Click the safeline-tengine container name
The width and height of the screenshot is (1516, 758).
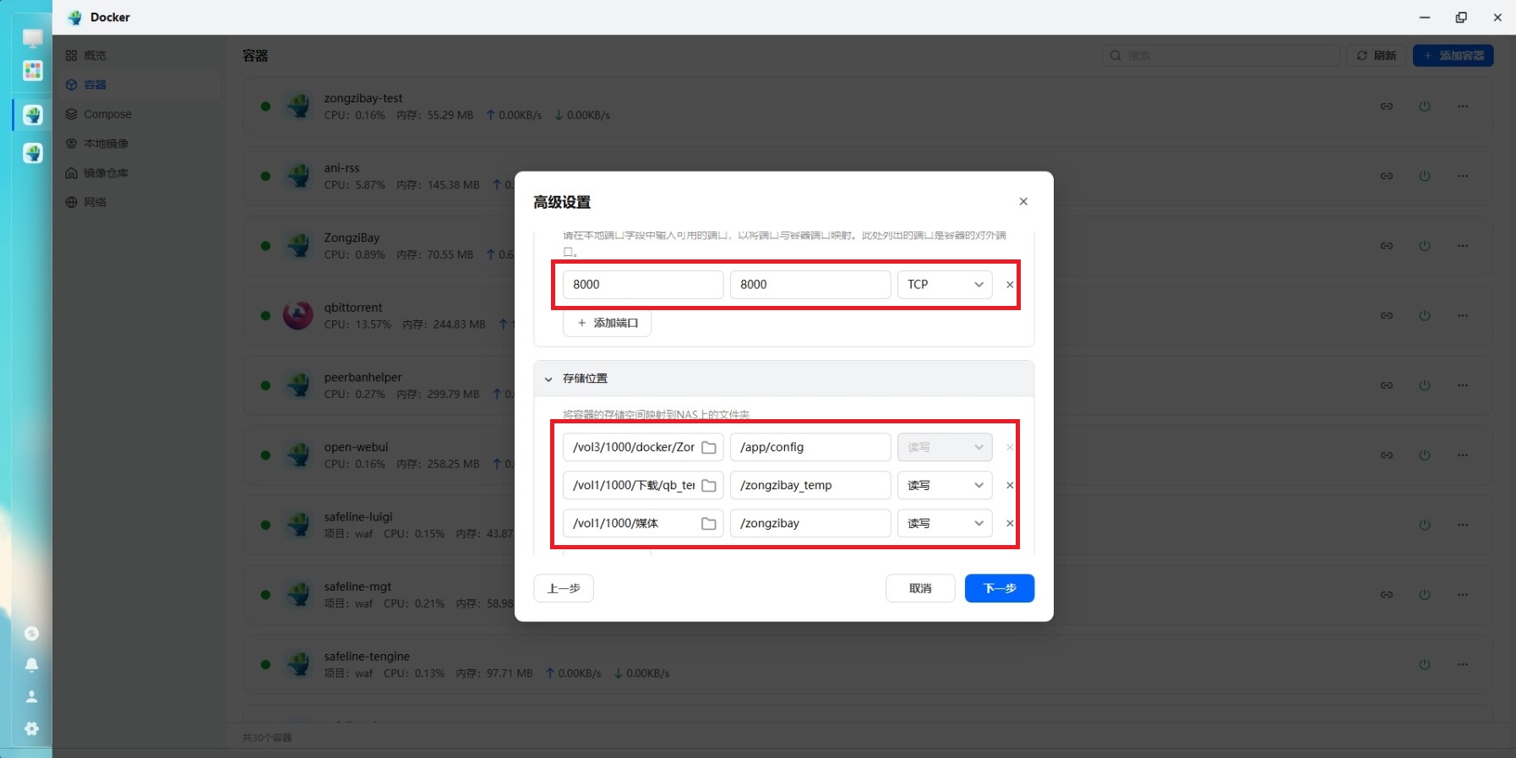point(367,657)
